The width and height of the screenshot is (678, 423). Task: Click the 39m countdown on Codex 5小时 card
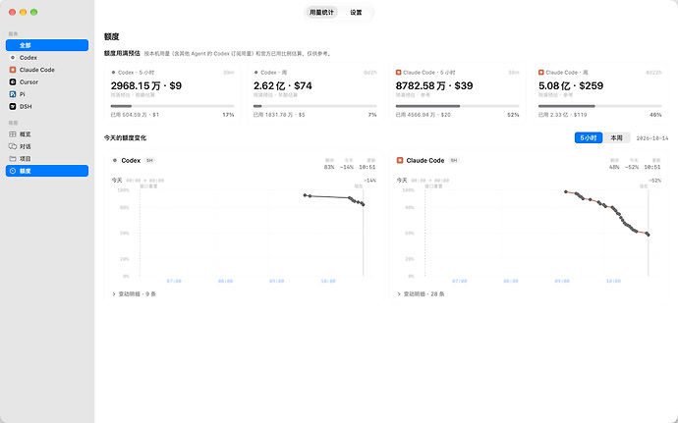point(229,73)
